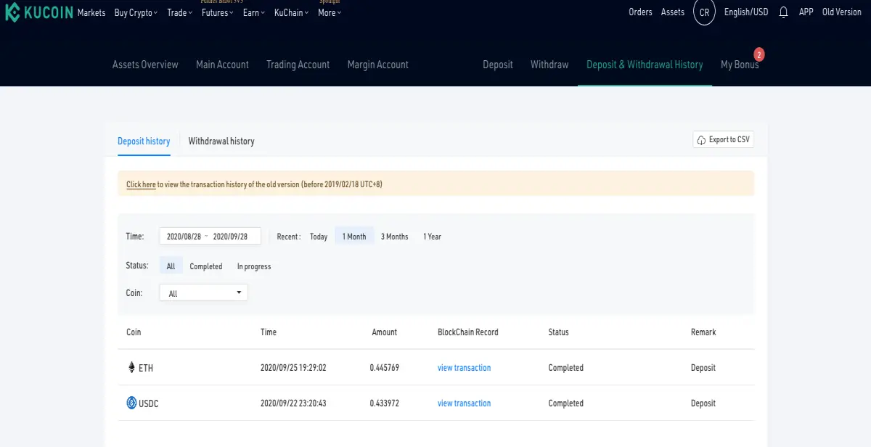Image resolution: width=871 pixels, height=447 pixels.
Task: Go to Main Account tab
Action: coord(222,65)
